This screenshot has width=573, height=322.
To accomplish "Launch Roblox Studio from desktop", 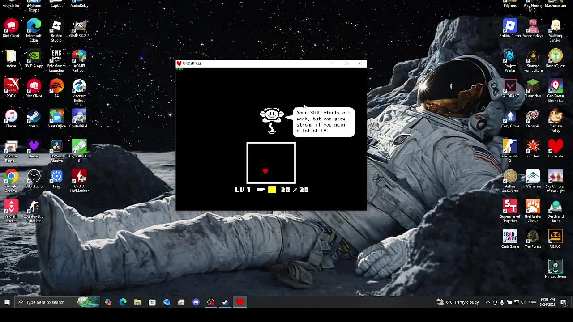I will (56, 30).
